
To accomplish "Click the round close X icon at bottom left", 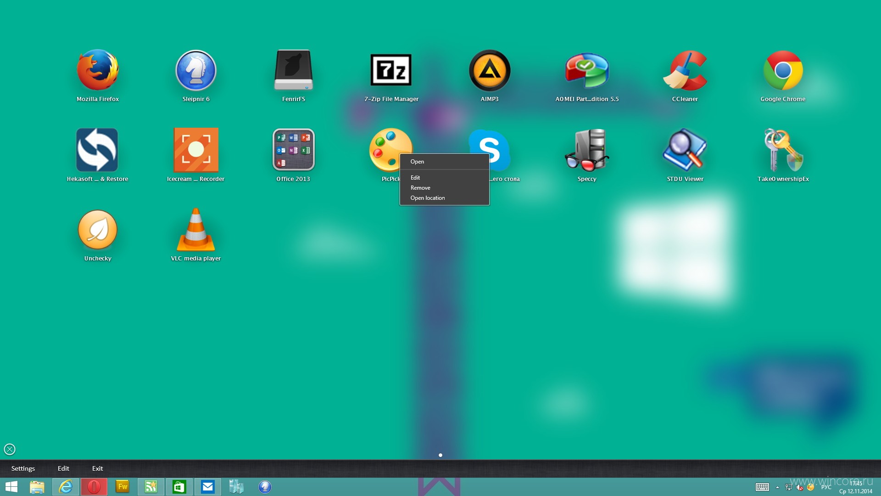I will click(10, 449).
